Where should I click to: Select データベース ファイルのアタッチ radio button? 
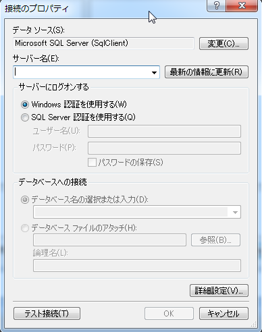click(25, 228)
